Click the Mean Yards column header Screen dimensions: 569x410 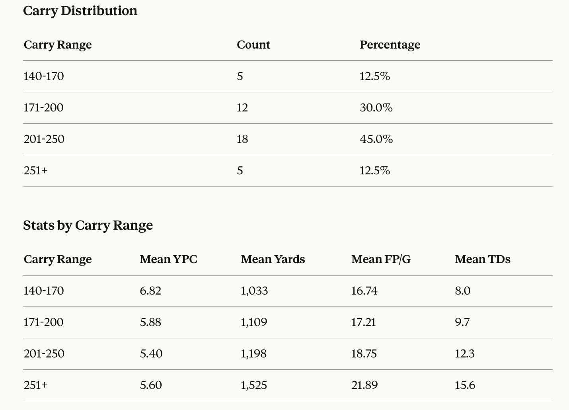click(x=273, y=259)
